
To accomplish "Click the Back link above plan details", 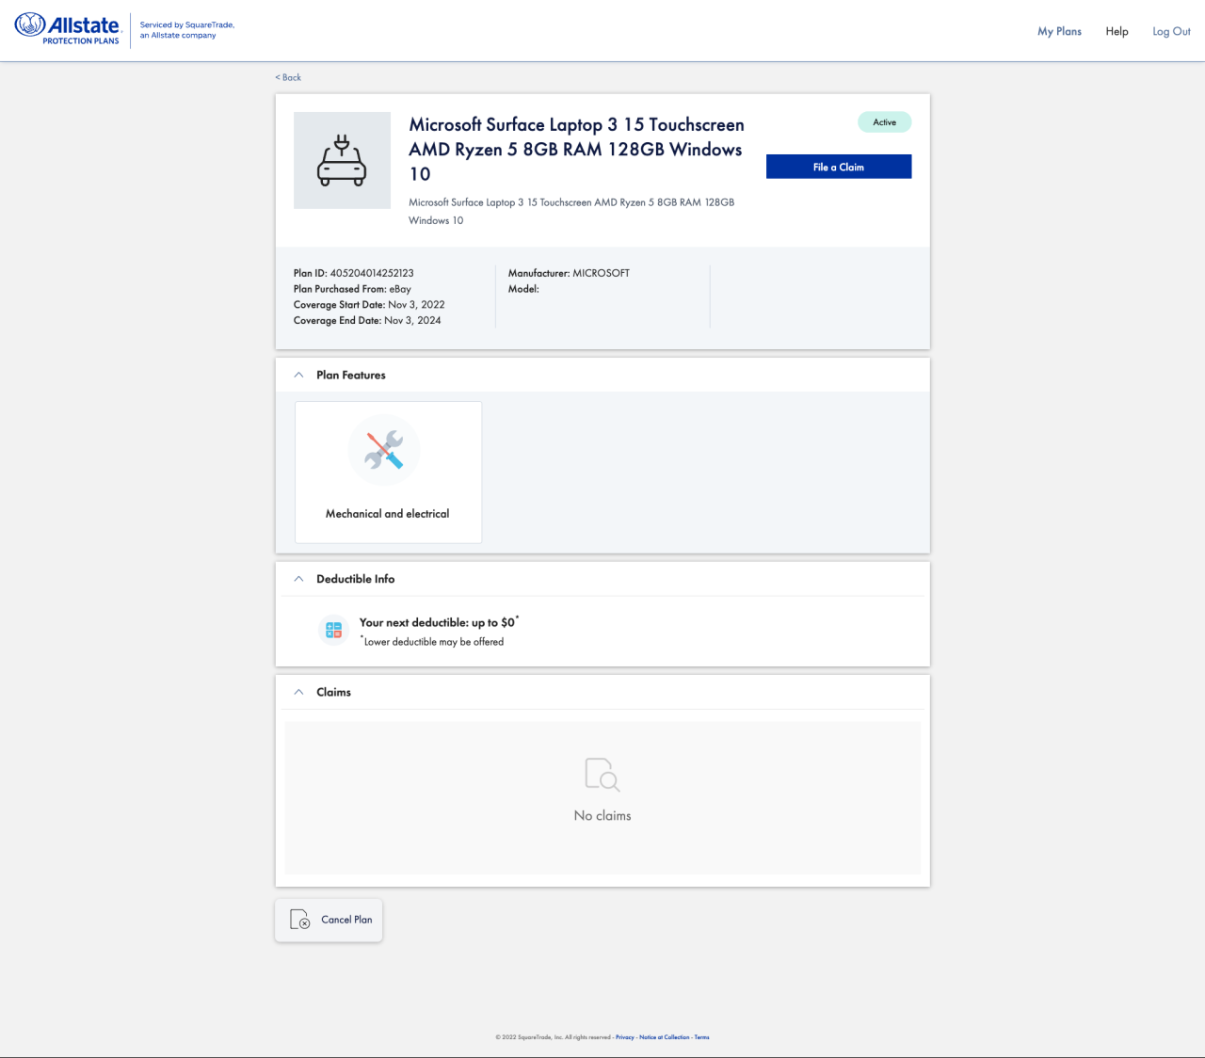I will (x=288, y=77).
